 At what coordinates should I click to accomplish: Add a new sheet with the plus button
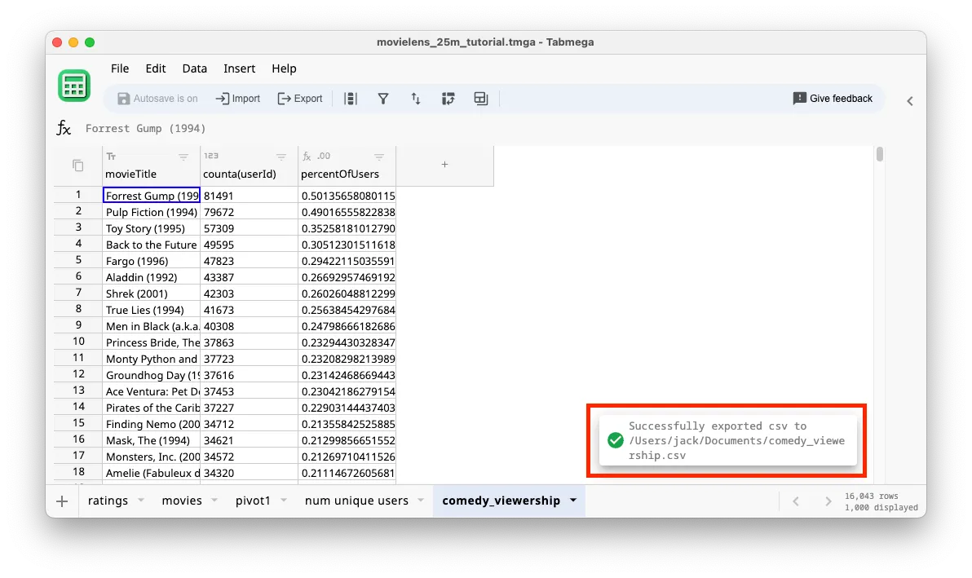click(x=61, y=501)
